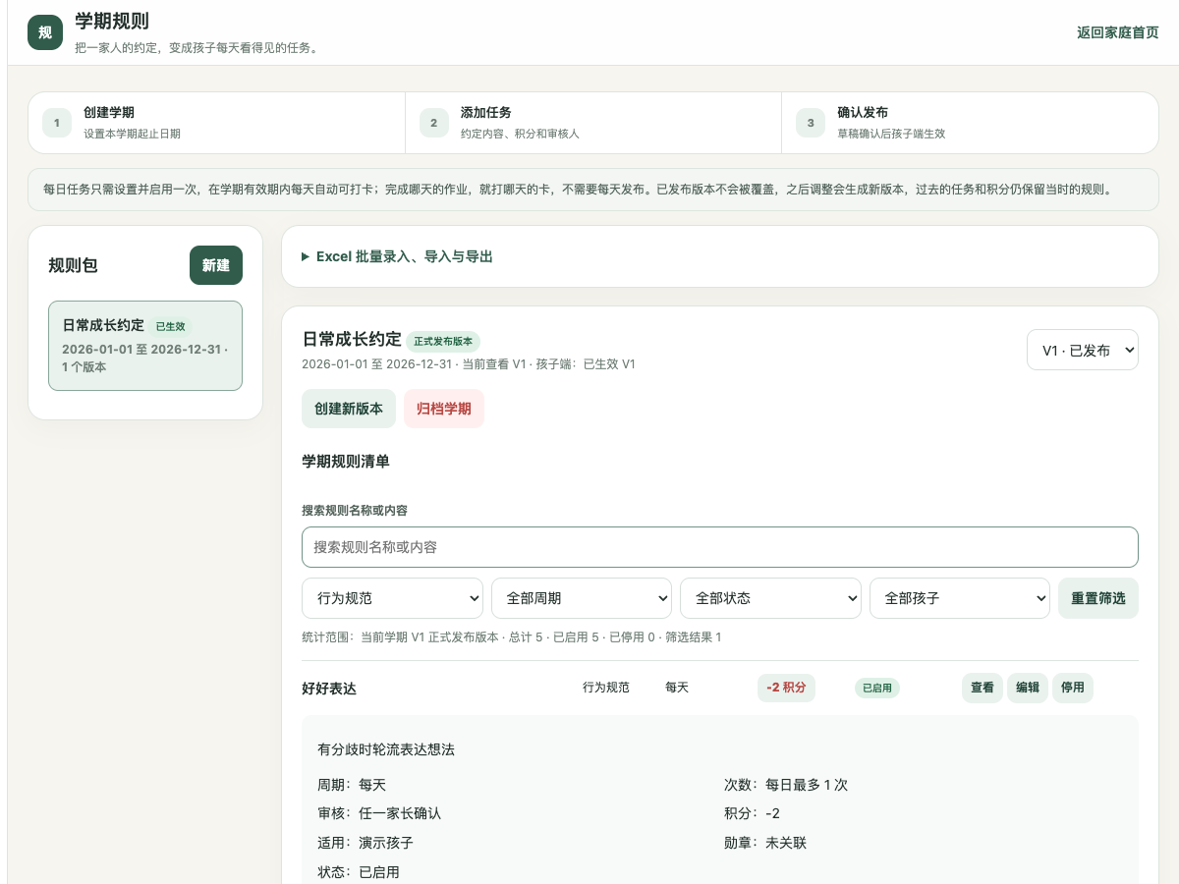This screenshot has width=1179, height=884.
Task: Open the 全部孩子 filter dropdown
Action: pos(960,598)
